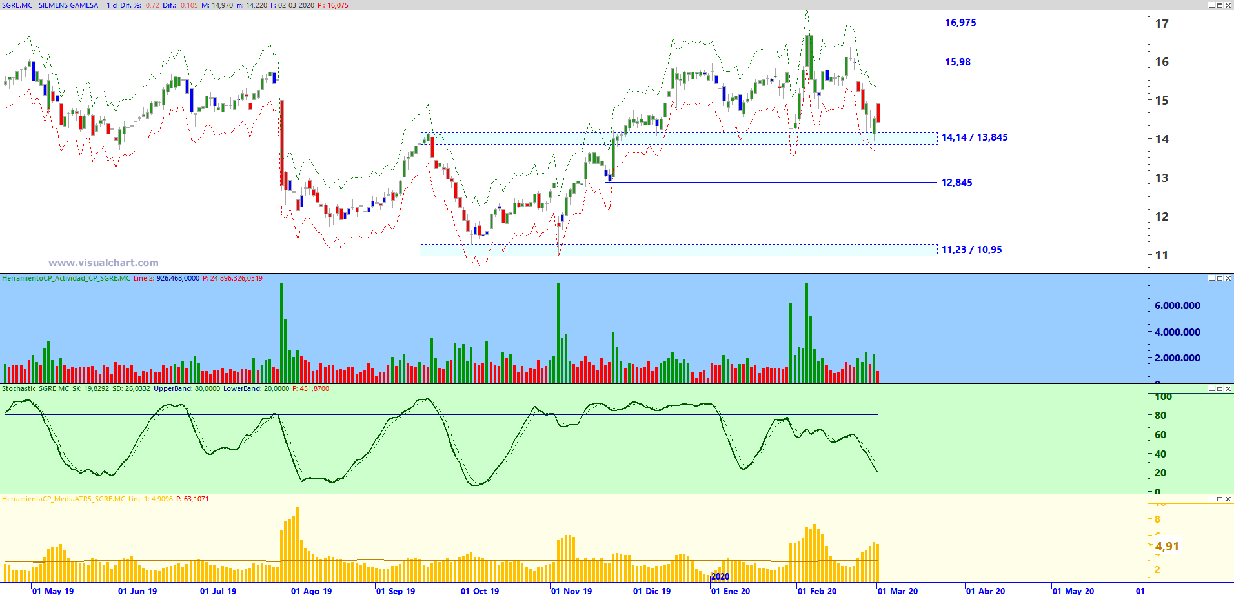The width and height of the screenshot is (1234, 595).
Task: Click the 'HerramientaCP_MediaATR5_SGRE.MC' indicator label
Action: click(63, 499)
